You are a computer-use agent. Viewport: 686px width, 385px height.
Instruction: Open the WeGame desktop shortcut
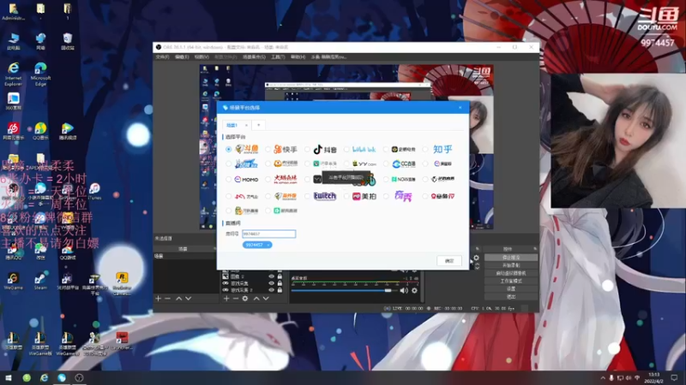(x=13, y=281)
